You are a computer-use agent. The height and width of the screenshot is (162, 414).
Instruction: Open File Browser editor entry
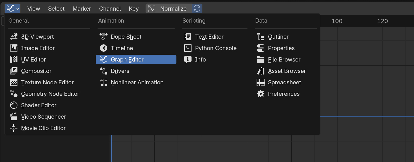pos(286,59)
